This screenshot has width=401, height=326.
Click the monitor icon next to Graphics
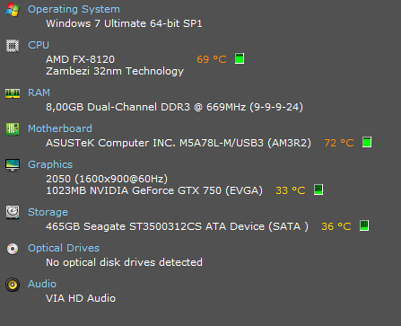point(13,165)
